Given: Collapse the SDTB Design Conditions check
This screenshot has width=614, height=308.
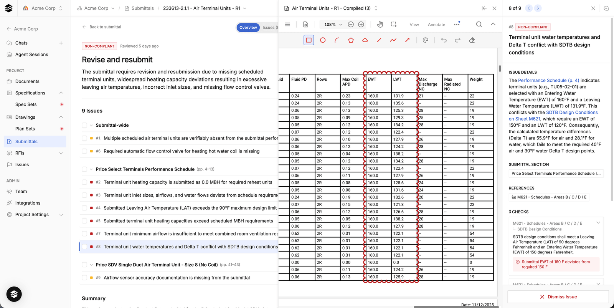Looking at the screenshot, I should coord(598,223).
